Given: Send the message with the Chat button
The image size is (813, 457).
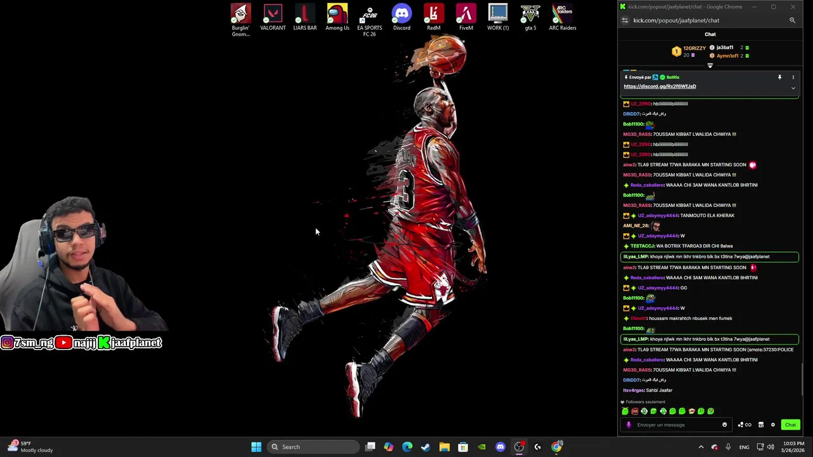Looking at the screenshot, I should 790,425.
